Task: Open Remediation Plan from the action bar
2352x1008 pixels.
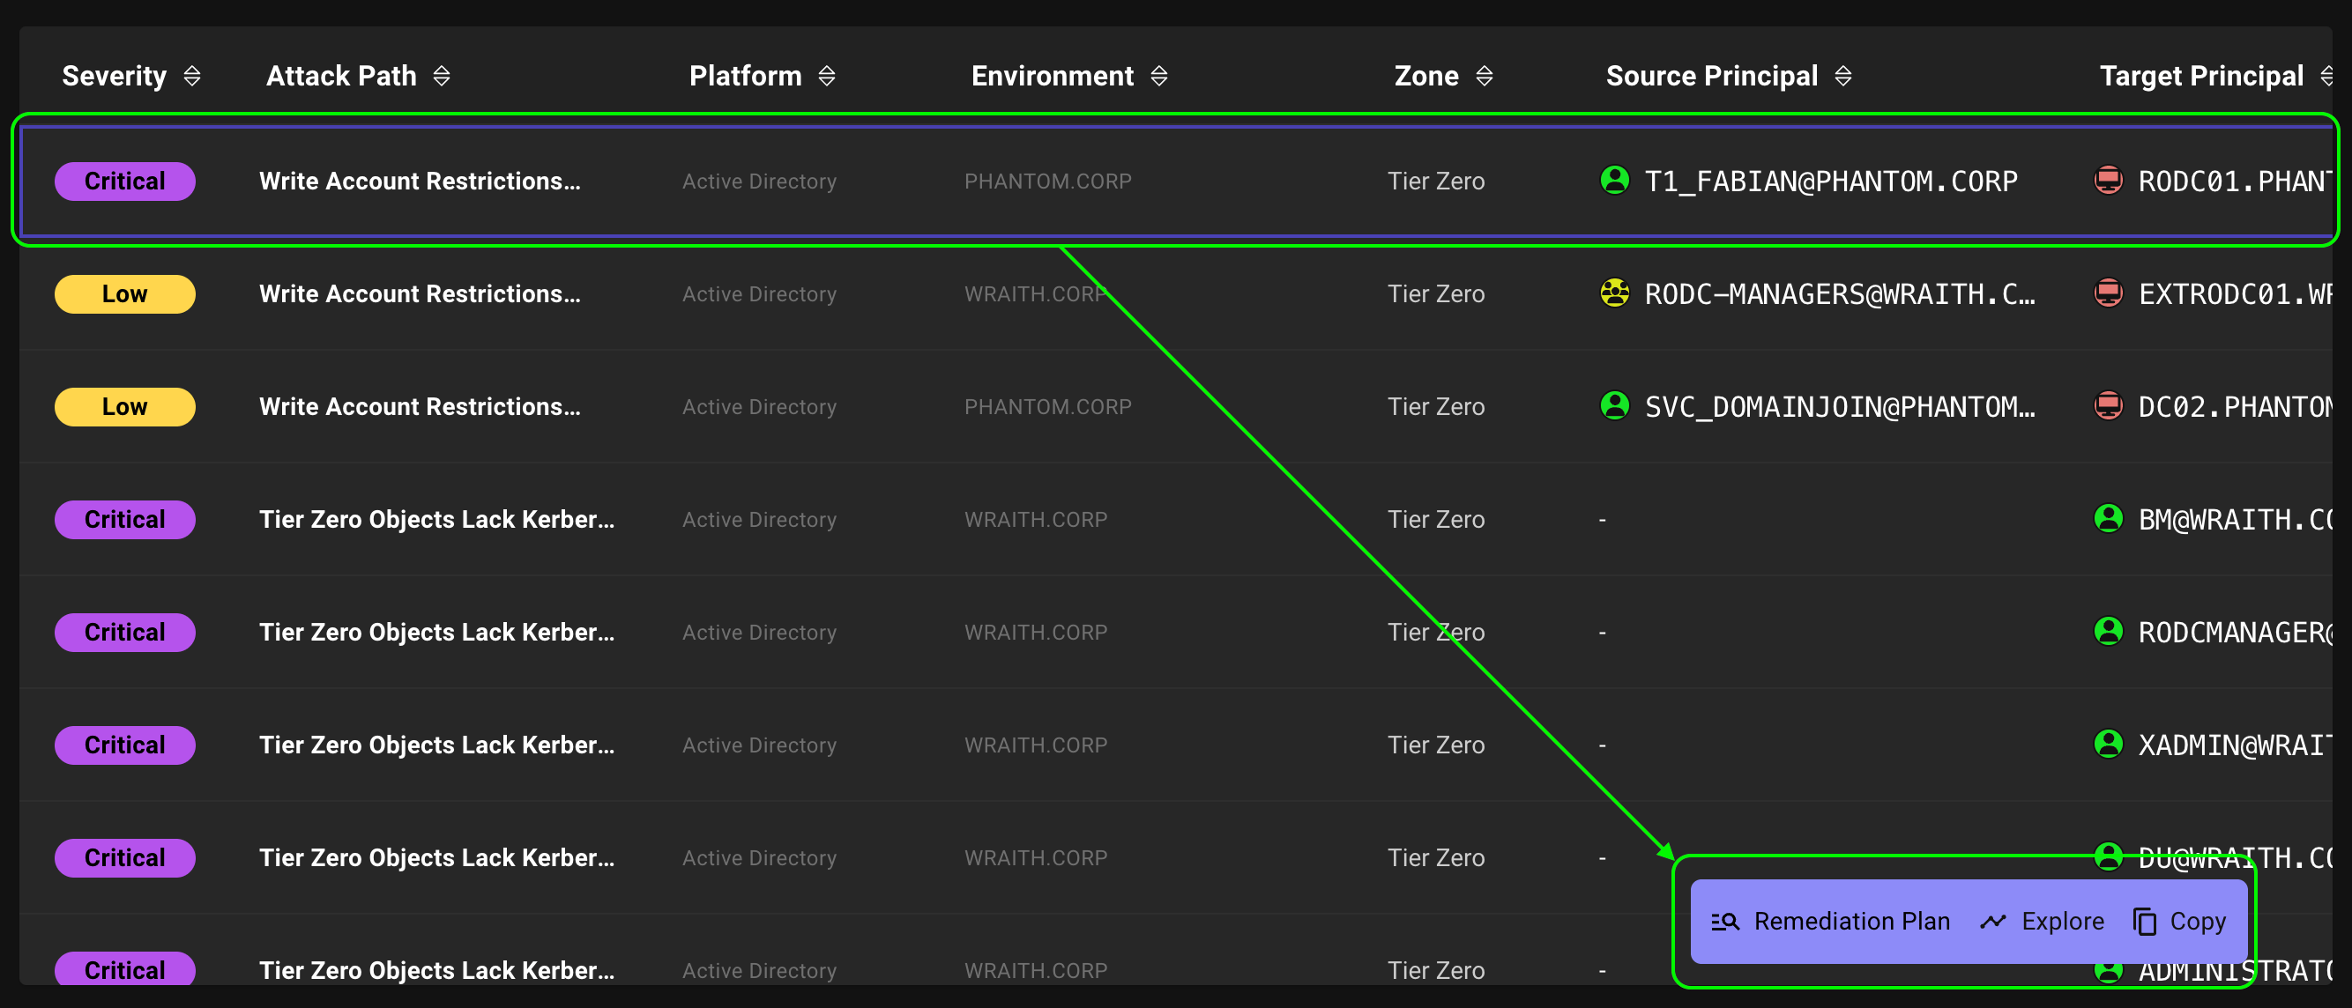Action: click(x=1831, y=922)
